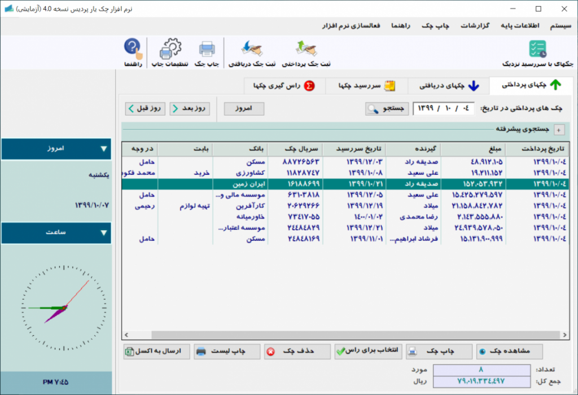Click the راهنما question mark toolbar icon
Image resolution: width=578 pixels, height=395 pixels.
(133, 49)
